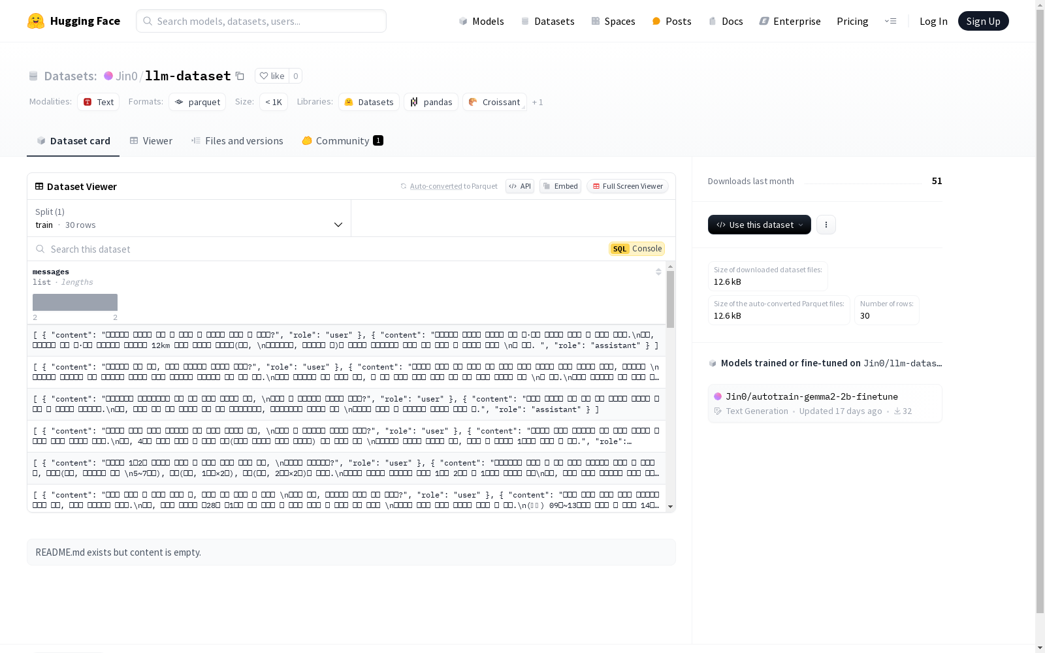Switch to the Viewer tab
Image resolution: width=1045 pixels, height=653 pixels.
pyautogui.click(x=151, y=141)
